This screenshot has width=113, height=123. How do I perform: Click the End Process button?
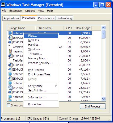(x=93, y=106)
